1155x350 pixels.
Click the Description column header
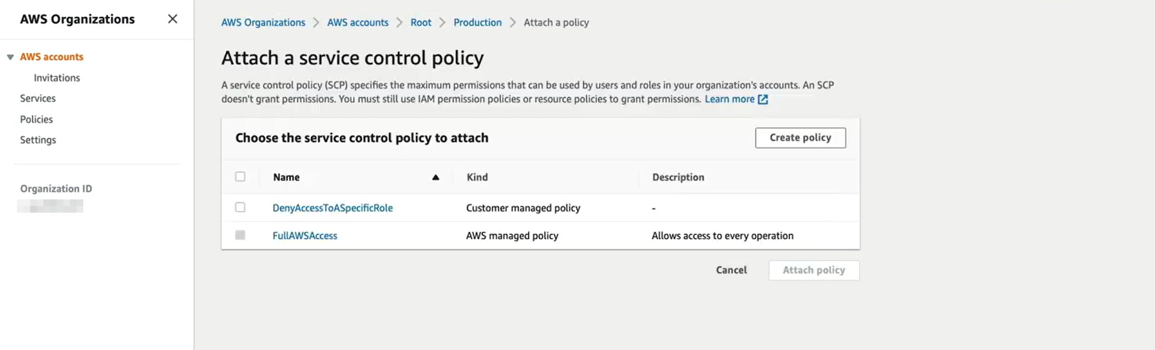pyautogui.click(x=678, y=177)
